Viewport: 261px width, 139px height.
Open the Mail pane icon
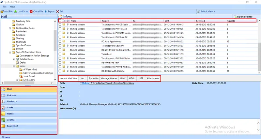tap(3, 89)
